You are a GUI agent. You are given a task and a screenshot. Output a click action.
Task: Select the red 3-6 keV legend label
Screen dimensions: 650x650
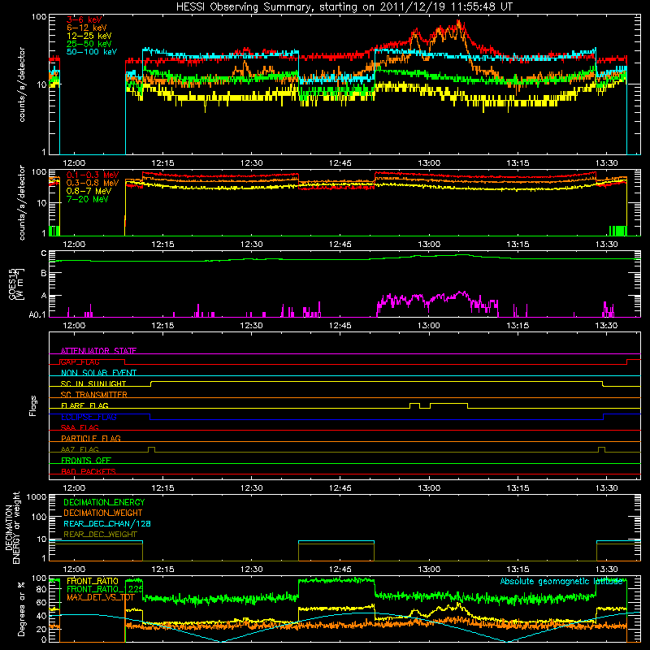tap(84, 19)
